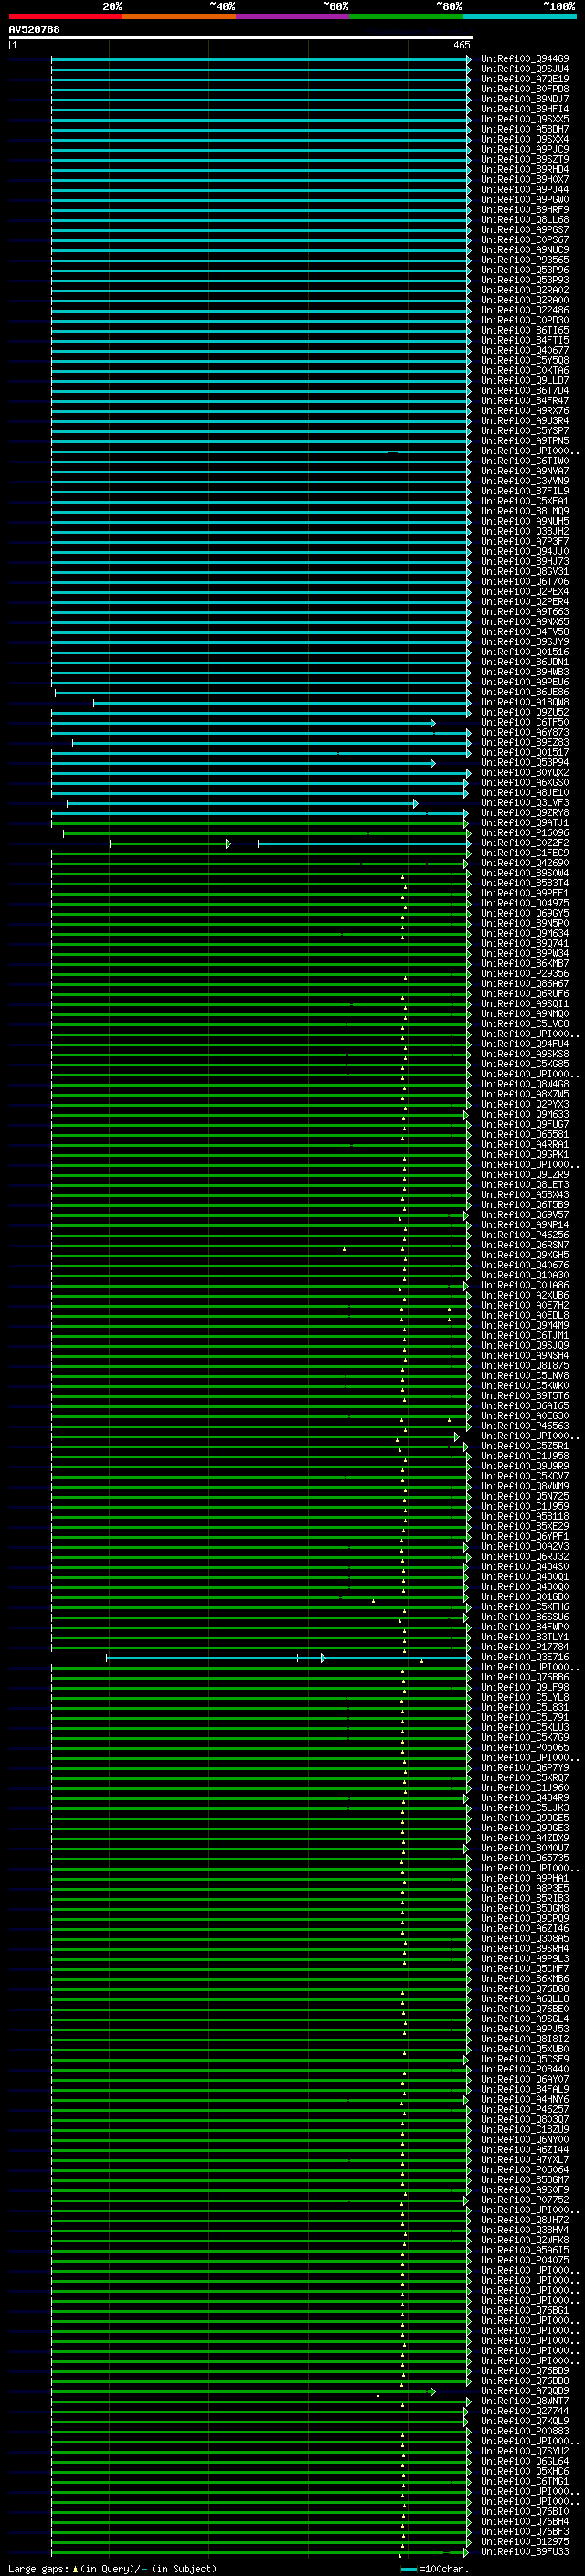Click the green ~80% similarity legend segment
Screen dimensions: 585x2576
pos(406,16)
